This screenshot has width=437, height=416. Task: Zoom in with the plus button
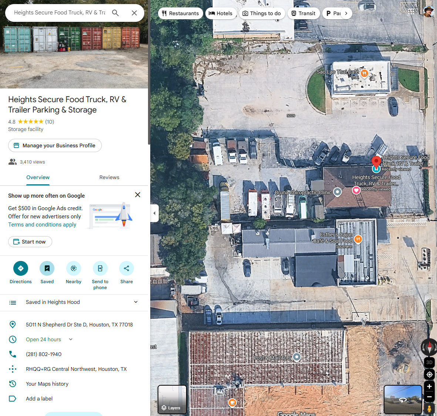(430, 386)
